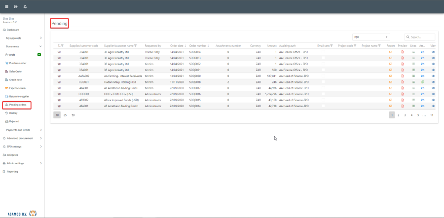This screenshot has height=218, width=444.
Task: Open PDF preview icon for order SOQ0022
Action: click(x=402, y=64)
